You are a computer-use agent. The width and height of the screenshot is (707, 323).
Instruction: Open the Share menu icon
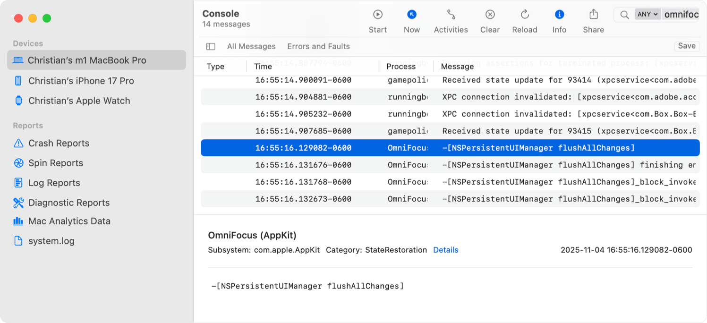pos(593,15)
